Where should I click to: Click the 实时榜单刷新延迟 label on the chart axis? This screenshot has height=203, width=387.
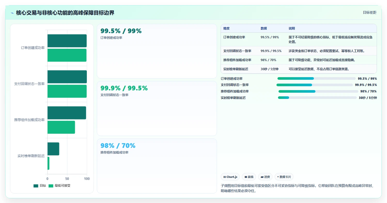pyautogui.click(x=31, y=156)
